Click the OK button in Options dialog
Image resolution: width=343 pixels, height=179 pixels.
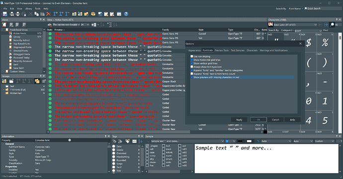coord(258,119)
